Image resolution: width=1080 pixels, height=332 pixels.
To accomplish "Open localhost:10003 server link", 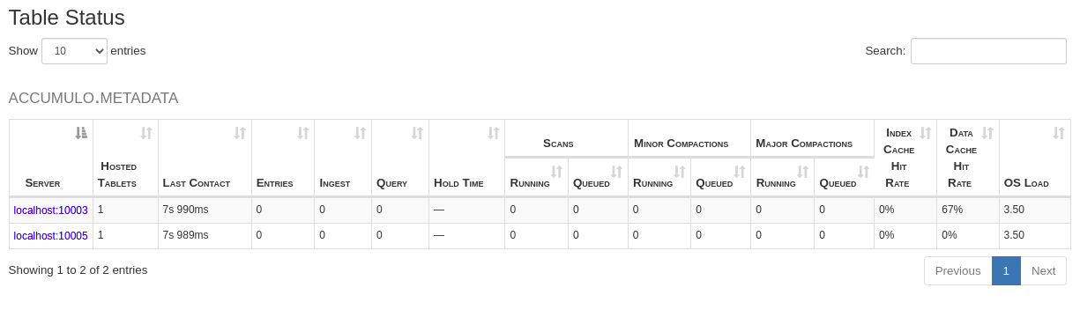I will [x=51, y=210].
